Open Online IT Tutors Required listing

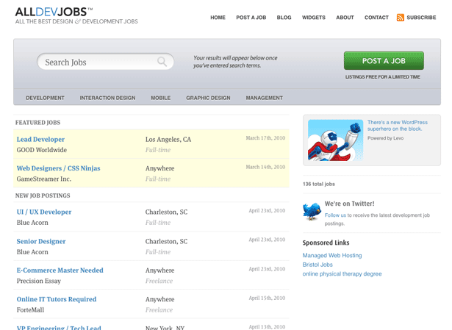(x=57, y=299)
